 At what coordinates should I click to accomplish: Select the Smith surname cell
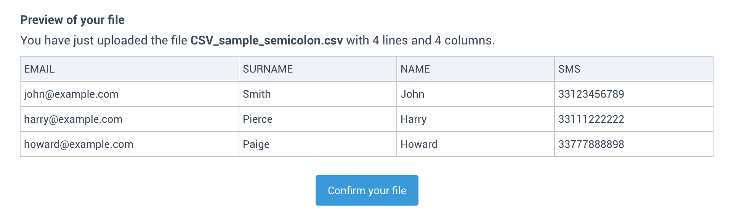pyautogui.click(x=318, y=94)
